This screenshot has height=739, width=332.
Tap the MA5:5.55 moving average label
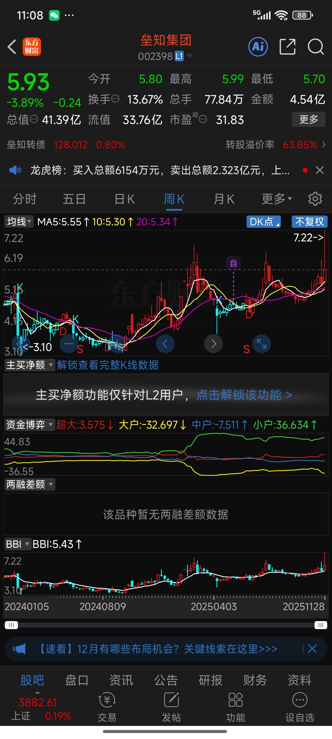click(x=63, y=222)
